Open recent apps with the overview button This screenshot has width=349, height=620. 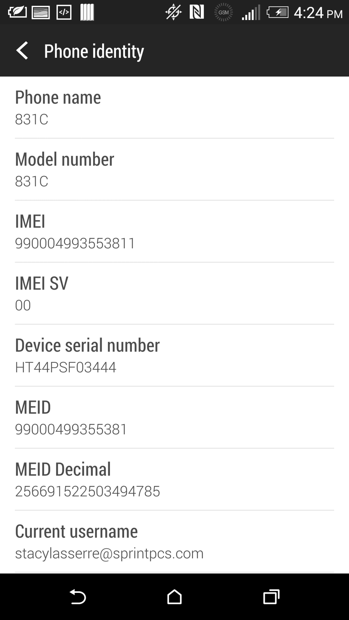tap(271, 597)
